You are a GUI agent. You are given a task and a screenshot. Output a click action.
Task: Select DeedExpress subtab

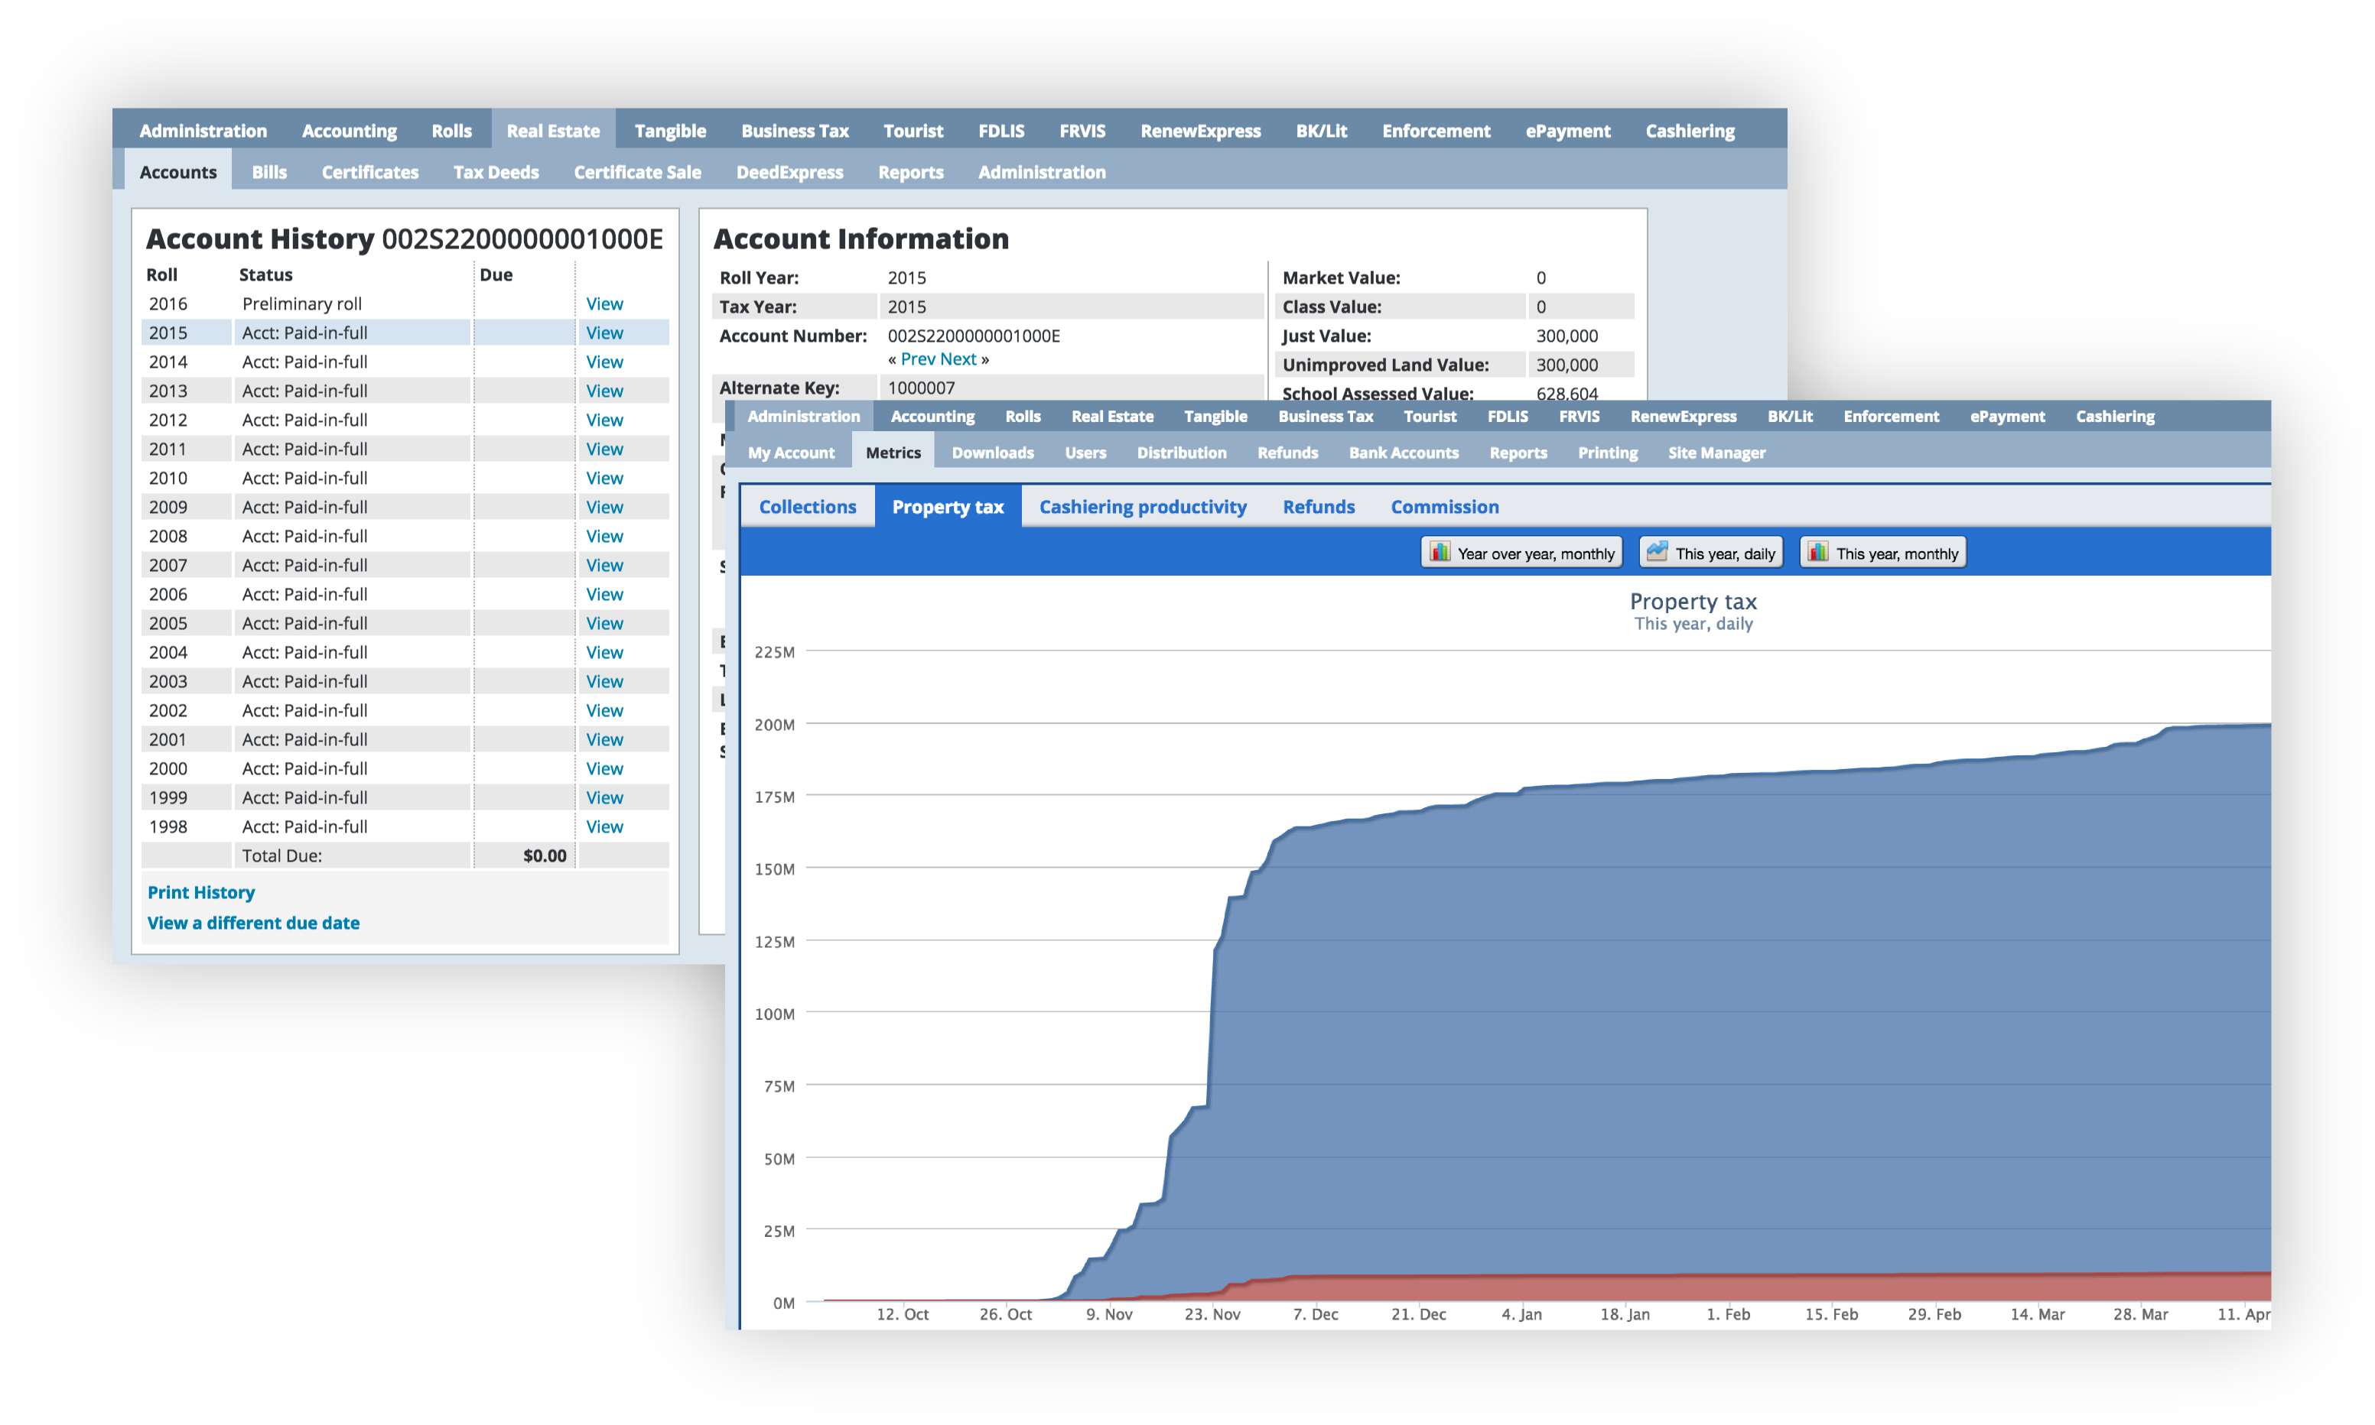click(x=789, y=172)
